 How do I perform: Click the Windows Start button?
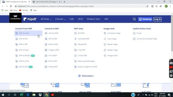click(3, 95)
